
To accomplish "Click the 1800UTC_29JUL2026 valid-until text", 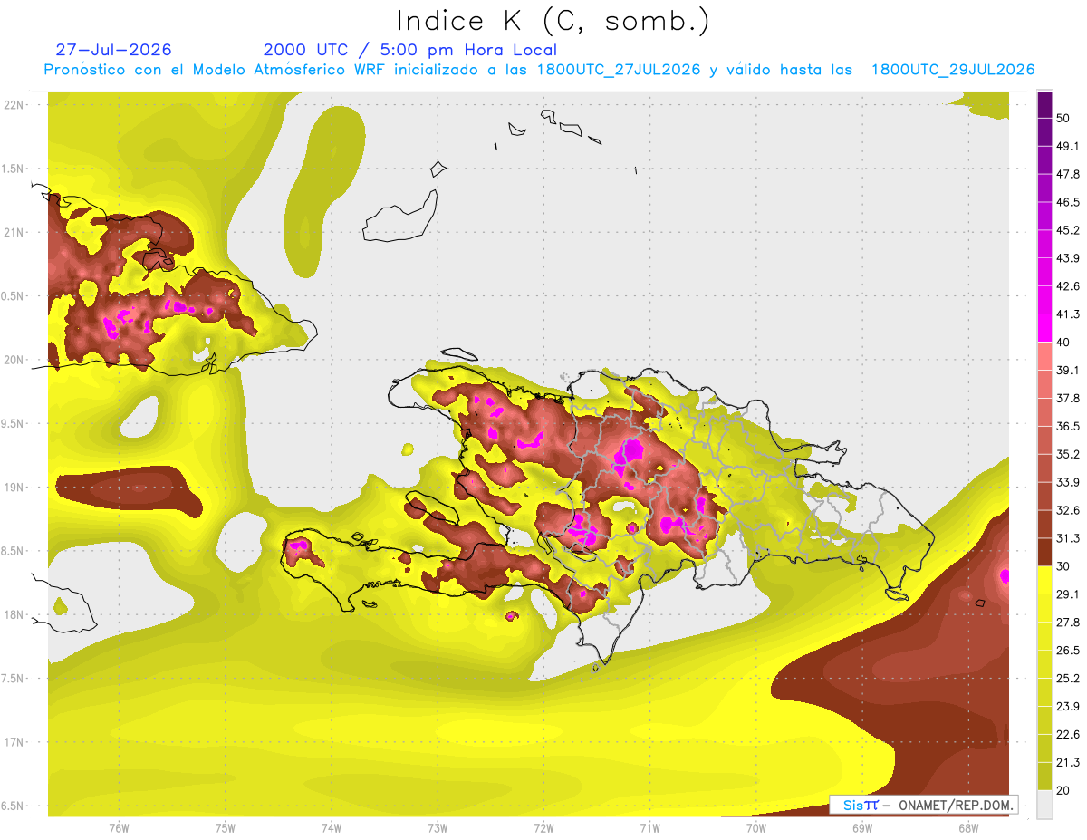I will 953,70.
